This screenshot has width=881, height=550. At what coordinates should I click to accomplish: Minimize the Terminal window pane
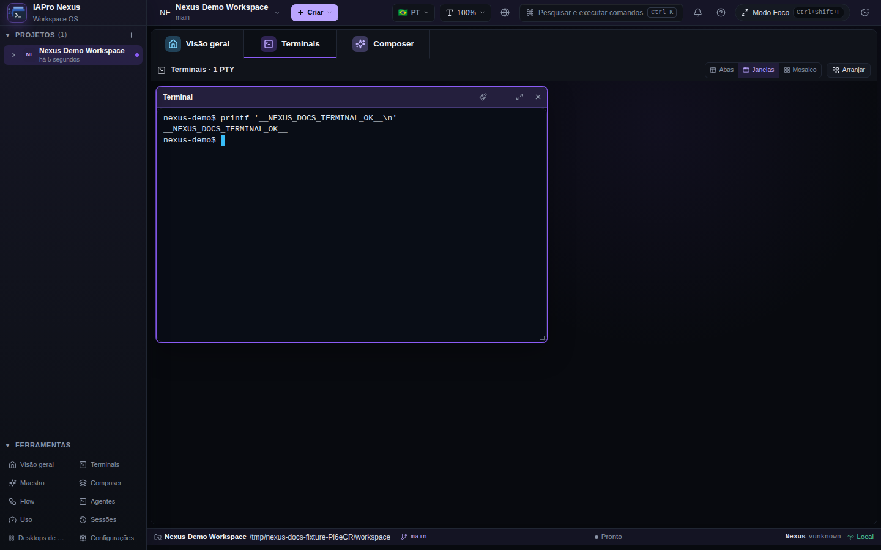pos(501,97)
